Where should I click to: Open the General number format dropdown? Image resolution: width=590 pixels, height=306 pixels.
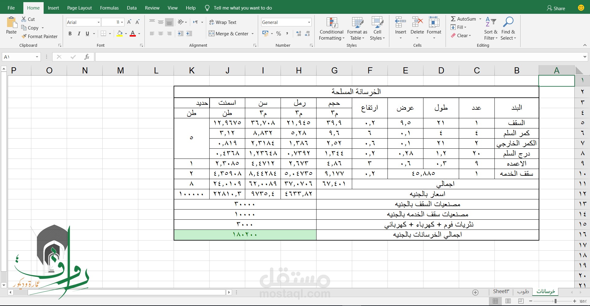tap(309, 22)
